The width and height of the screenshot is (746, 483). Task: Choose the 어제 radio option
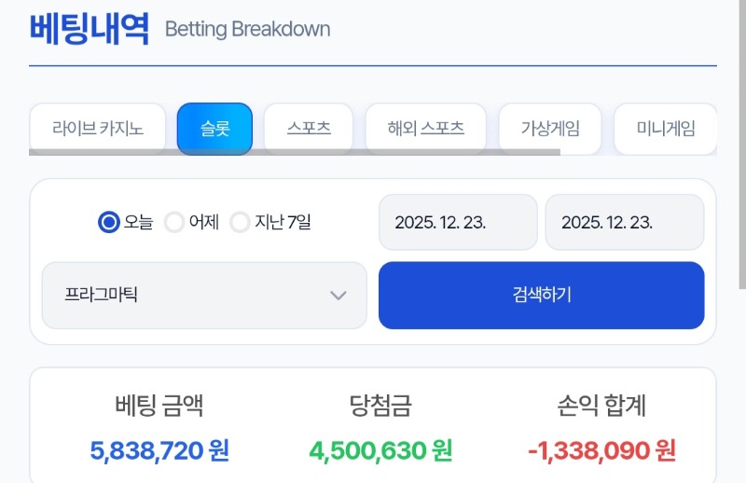click(174, 222)
